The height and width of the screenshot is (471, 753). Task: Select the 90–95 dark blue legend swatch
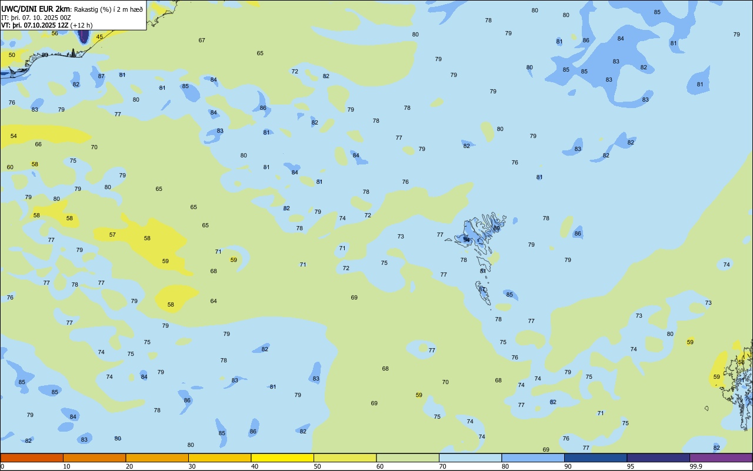click(x=595, y=457)
